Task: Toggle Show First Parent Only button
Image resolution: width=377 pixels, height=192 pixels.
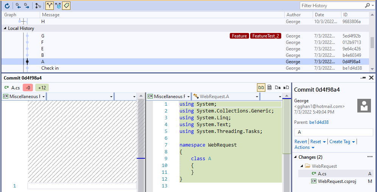Action: tap(49, 6)
